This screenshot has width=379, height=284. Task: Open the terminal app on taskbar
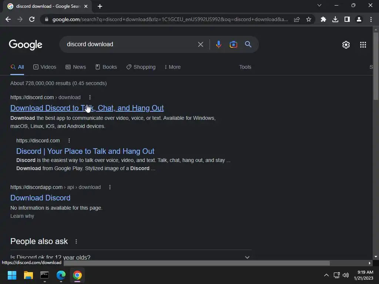(x=44, y=275)
